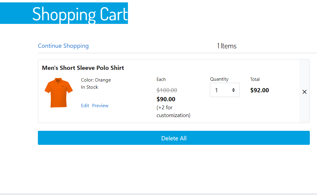This screenshot has width=317, height=195.
Task: Open the Continue Shopping link
Action: click(x=63, y=46)
